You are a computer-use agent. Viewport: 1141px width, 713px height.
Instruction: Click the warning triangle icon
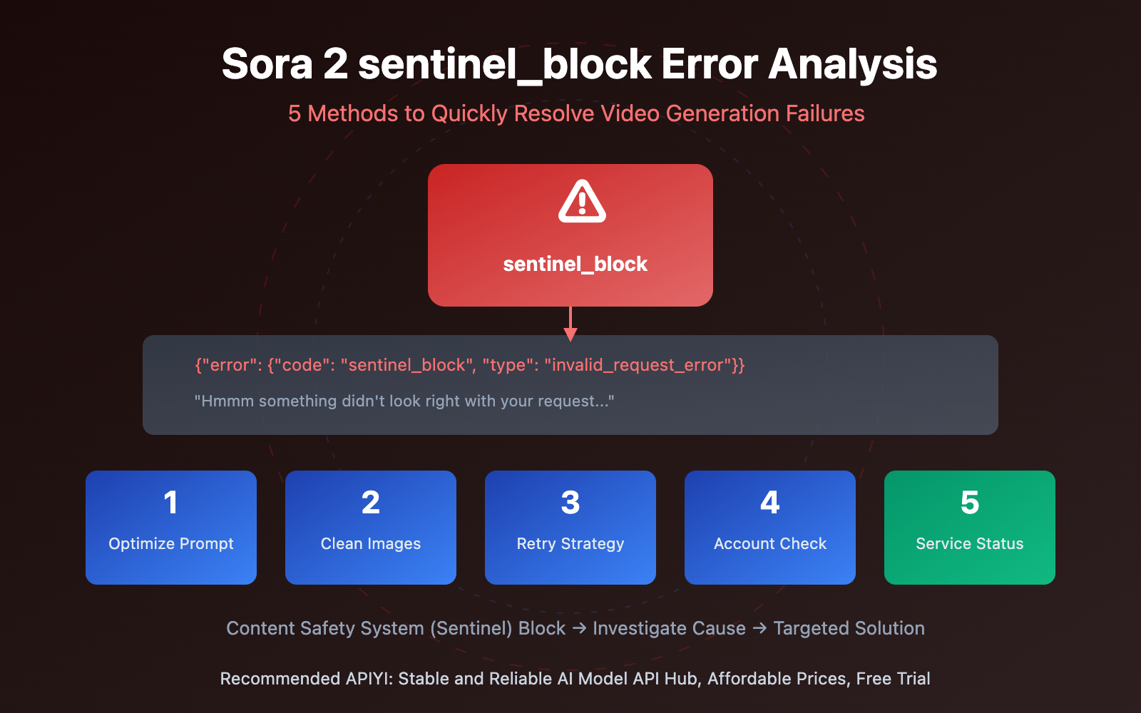click(582, 202)
